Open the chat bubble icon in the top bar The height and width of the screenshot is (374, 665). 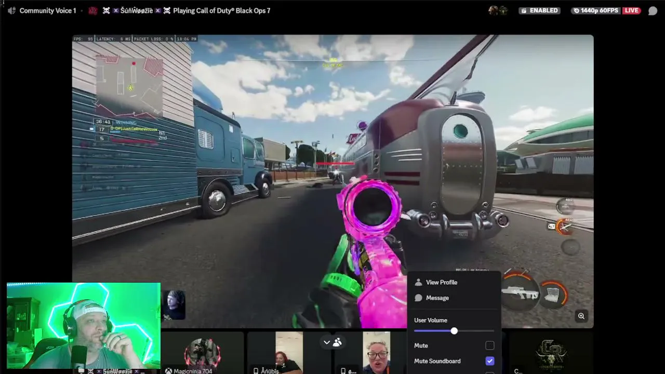click(x=653, y=10)
